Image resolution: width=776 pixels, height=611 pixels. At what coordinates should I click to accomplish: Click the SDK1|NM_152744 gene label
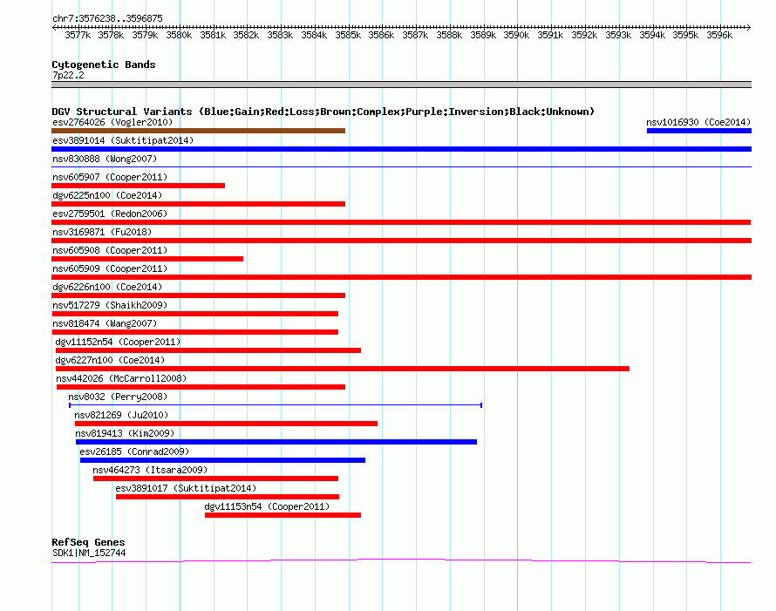point(89,553)
